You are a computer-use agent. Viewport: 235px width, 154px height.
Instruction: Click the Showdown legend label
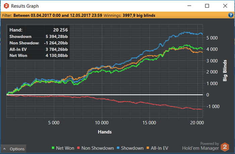click(132, 148)
